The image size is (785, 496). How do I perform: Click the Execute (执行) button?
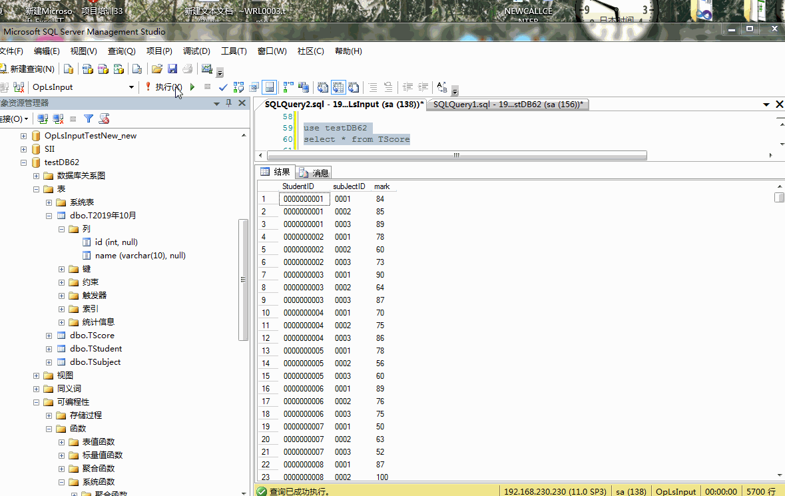[164, 87]
